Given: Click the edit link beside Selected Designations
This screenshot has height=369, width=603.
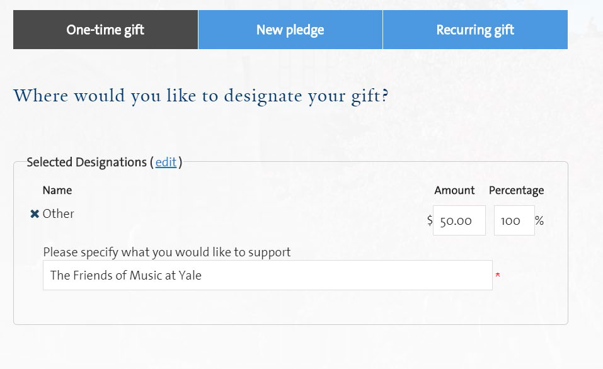Looking at the screenshot, I should pyautogui.click(x=166, y=162).
